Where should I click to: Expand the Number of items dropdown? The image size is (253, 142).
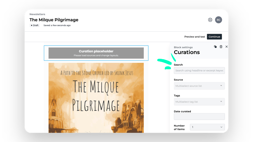[x=207, y=127]
